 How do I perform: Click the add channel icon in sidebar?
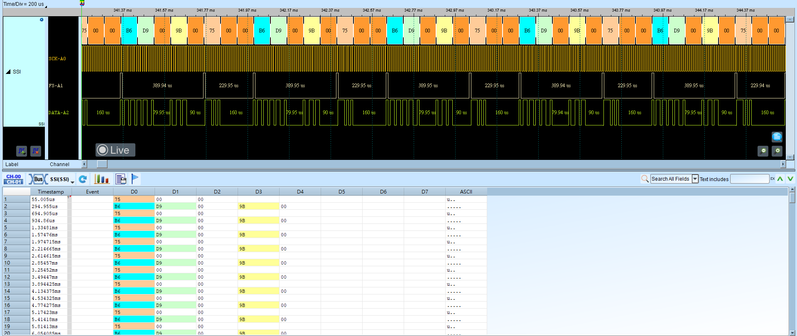click(22, 151)
